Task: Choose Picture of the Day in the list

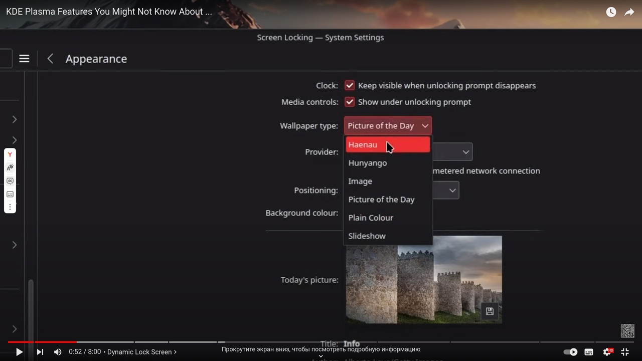Action: coord(388,200)
